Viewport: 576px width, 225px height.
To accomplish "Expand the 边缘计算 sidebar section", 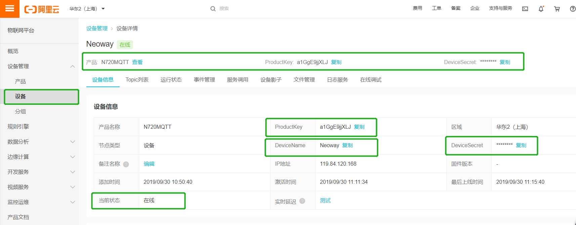I will point(73,157).
